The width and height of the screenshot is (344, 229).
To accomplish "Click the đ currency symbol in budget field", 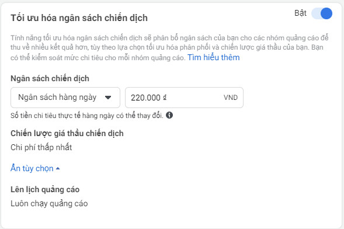I will 165,97.
